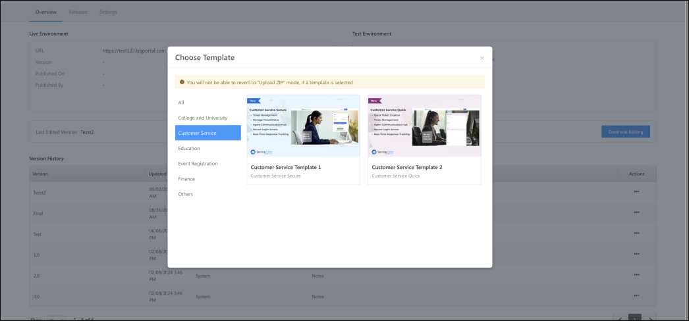Switch to the Settings tab
This screenshot has height=321, width=689.
108,12
